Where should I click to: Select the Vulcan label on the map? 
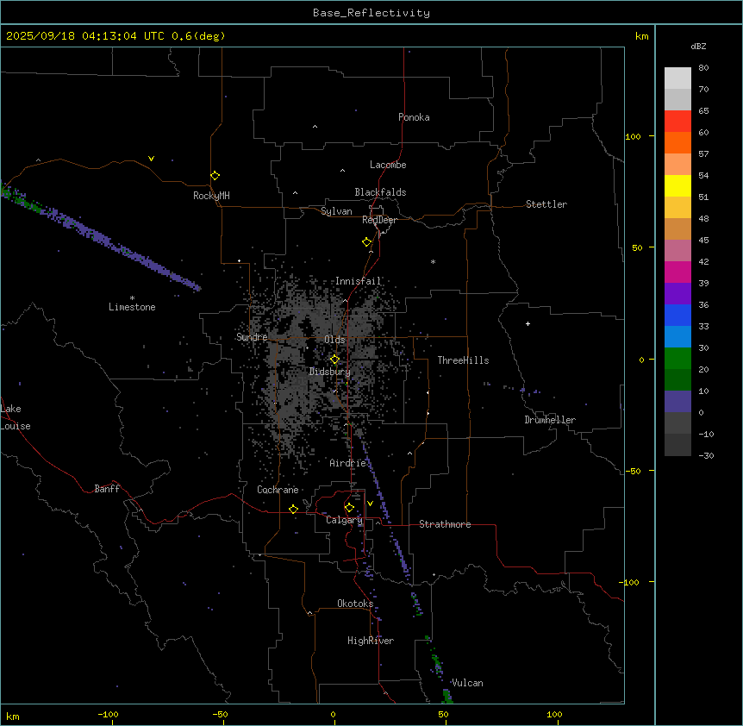pyautogui.click(x=467, y=683)
